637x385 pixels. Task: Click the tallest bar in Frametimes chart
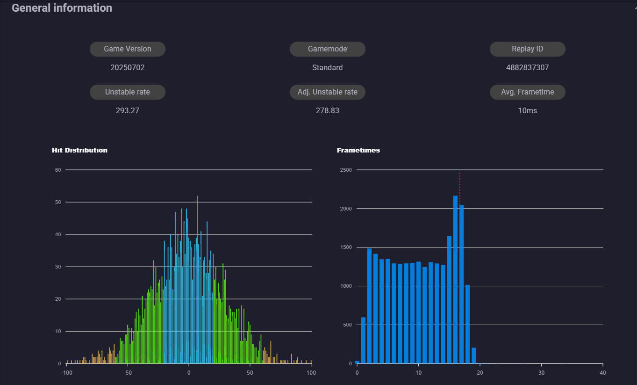click(x=455, y=279)
